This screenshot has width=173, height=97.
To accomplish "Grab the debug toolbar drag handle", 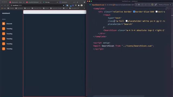I will click(x=137, y=5).
